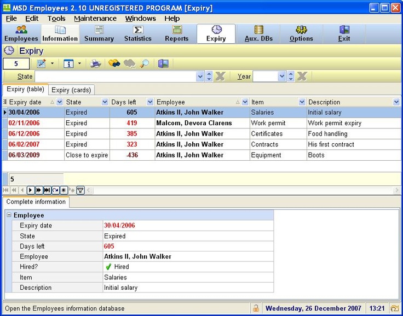Jump to next page of records
403x316 pixels.
pyautogui.click(x=38, y=190)
